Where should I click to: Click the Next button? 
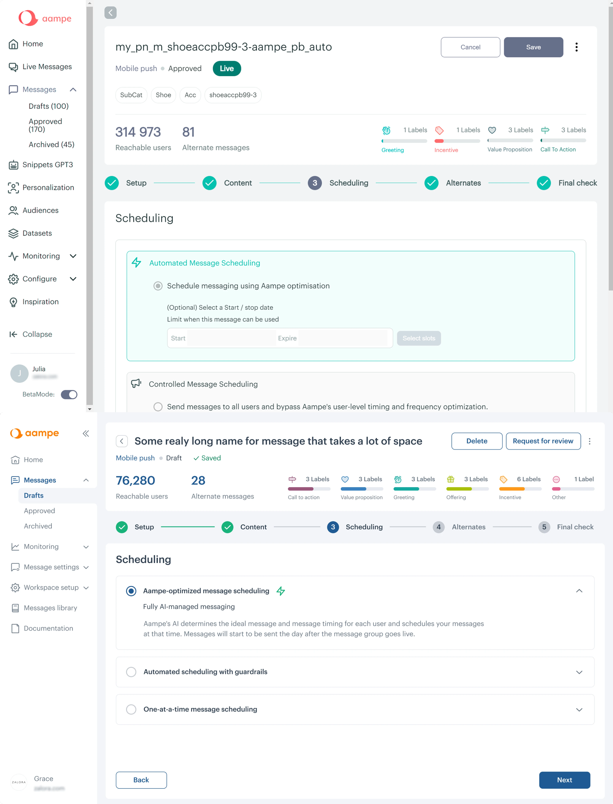(564, 780)
